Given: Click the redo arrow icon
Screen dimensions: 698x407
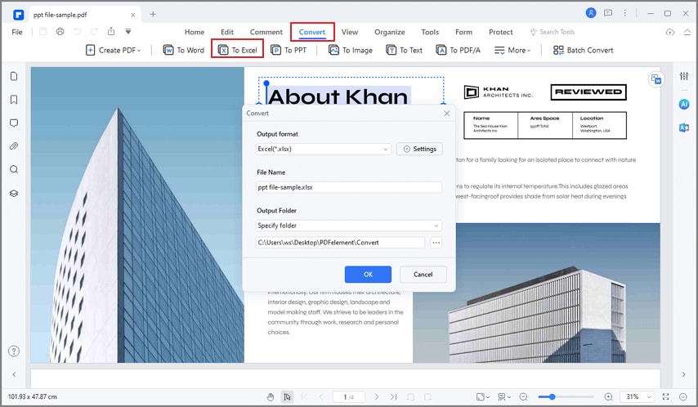Looking at the screenshot, I should (94, 32).
